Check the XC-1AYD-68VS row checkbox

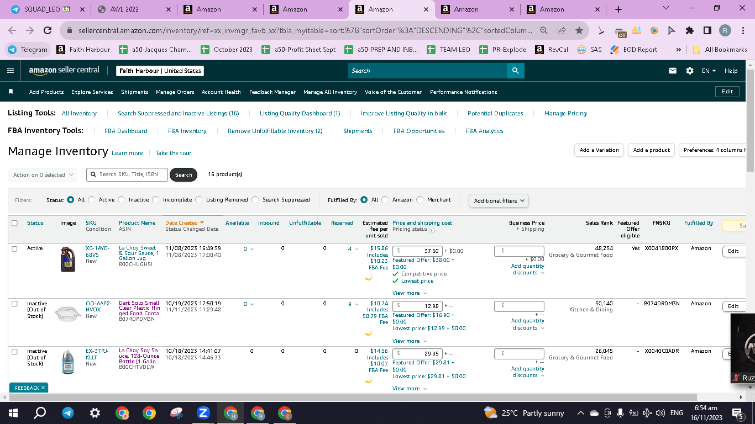click(x=15, y=249)
